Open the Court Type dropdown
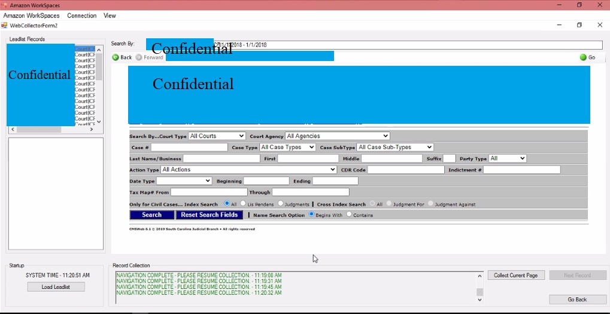This screenshot has height=314, width=610. (217, 136)
